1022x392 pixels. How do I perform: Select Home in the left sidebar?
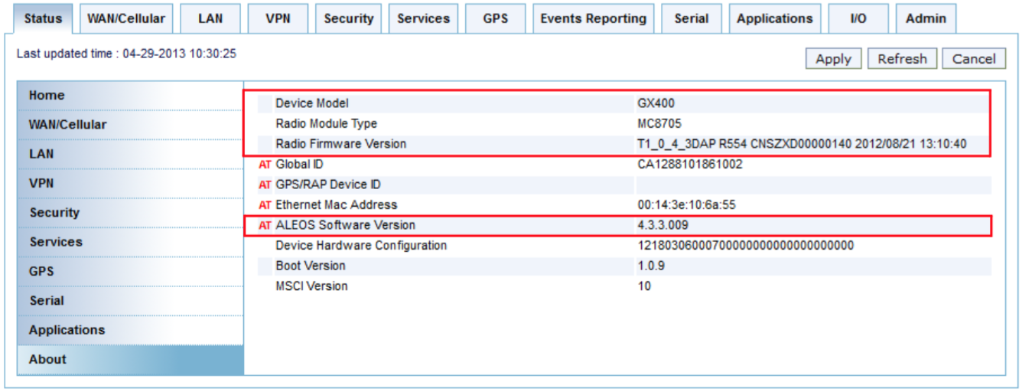point(47,96)
